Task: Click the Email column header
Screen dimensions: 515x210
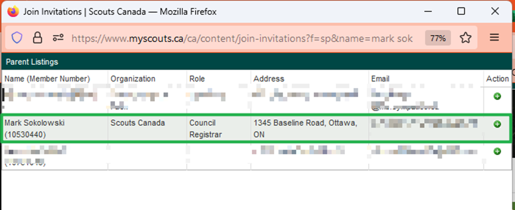Action: (380, 79)
